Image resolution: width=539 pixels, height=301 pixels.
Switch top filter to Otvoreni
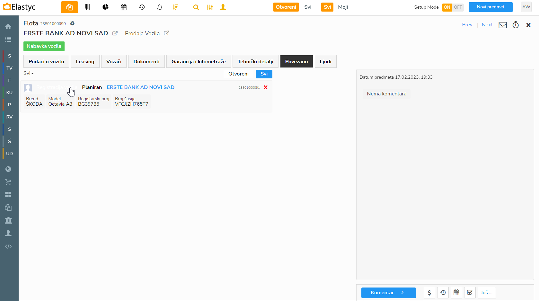[x=286, y=7]
